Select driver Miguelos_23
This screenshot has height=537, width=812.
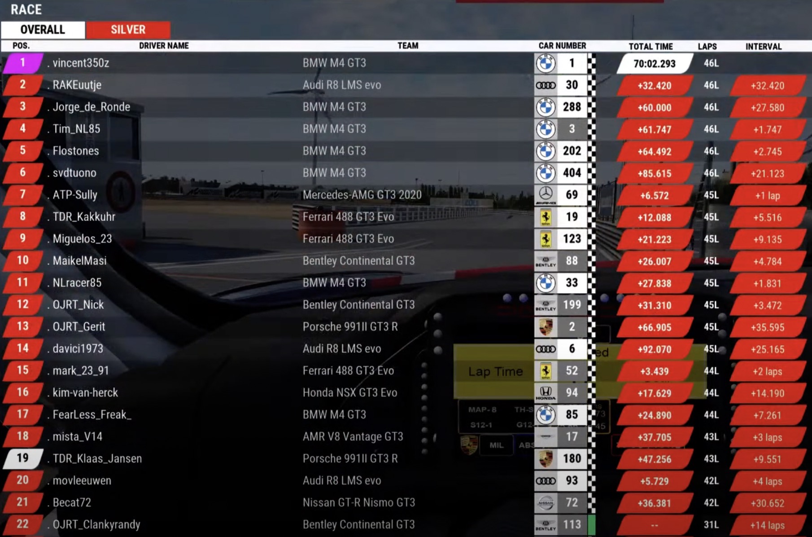click(x=82, y=239)
